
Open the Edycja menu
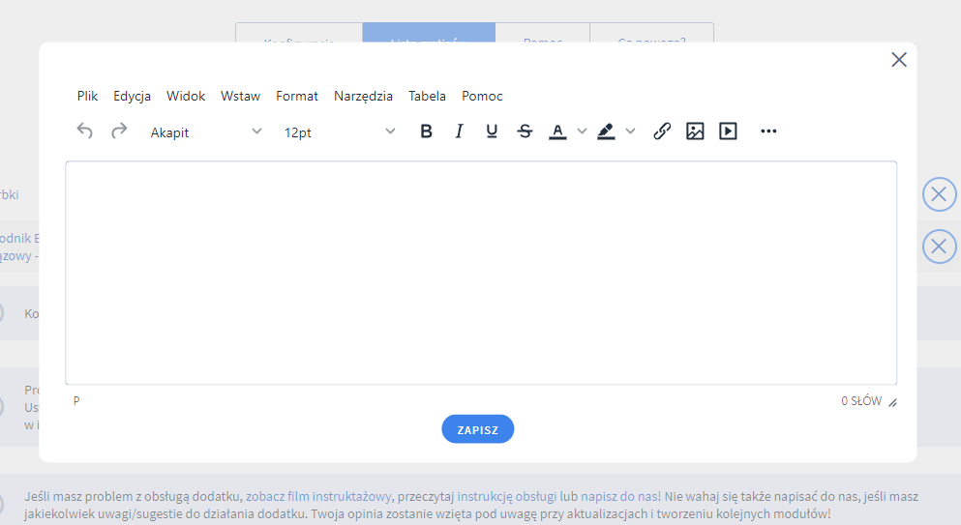132,96
